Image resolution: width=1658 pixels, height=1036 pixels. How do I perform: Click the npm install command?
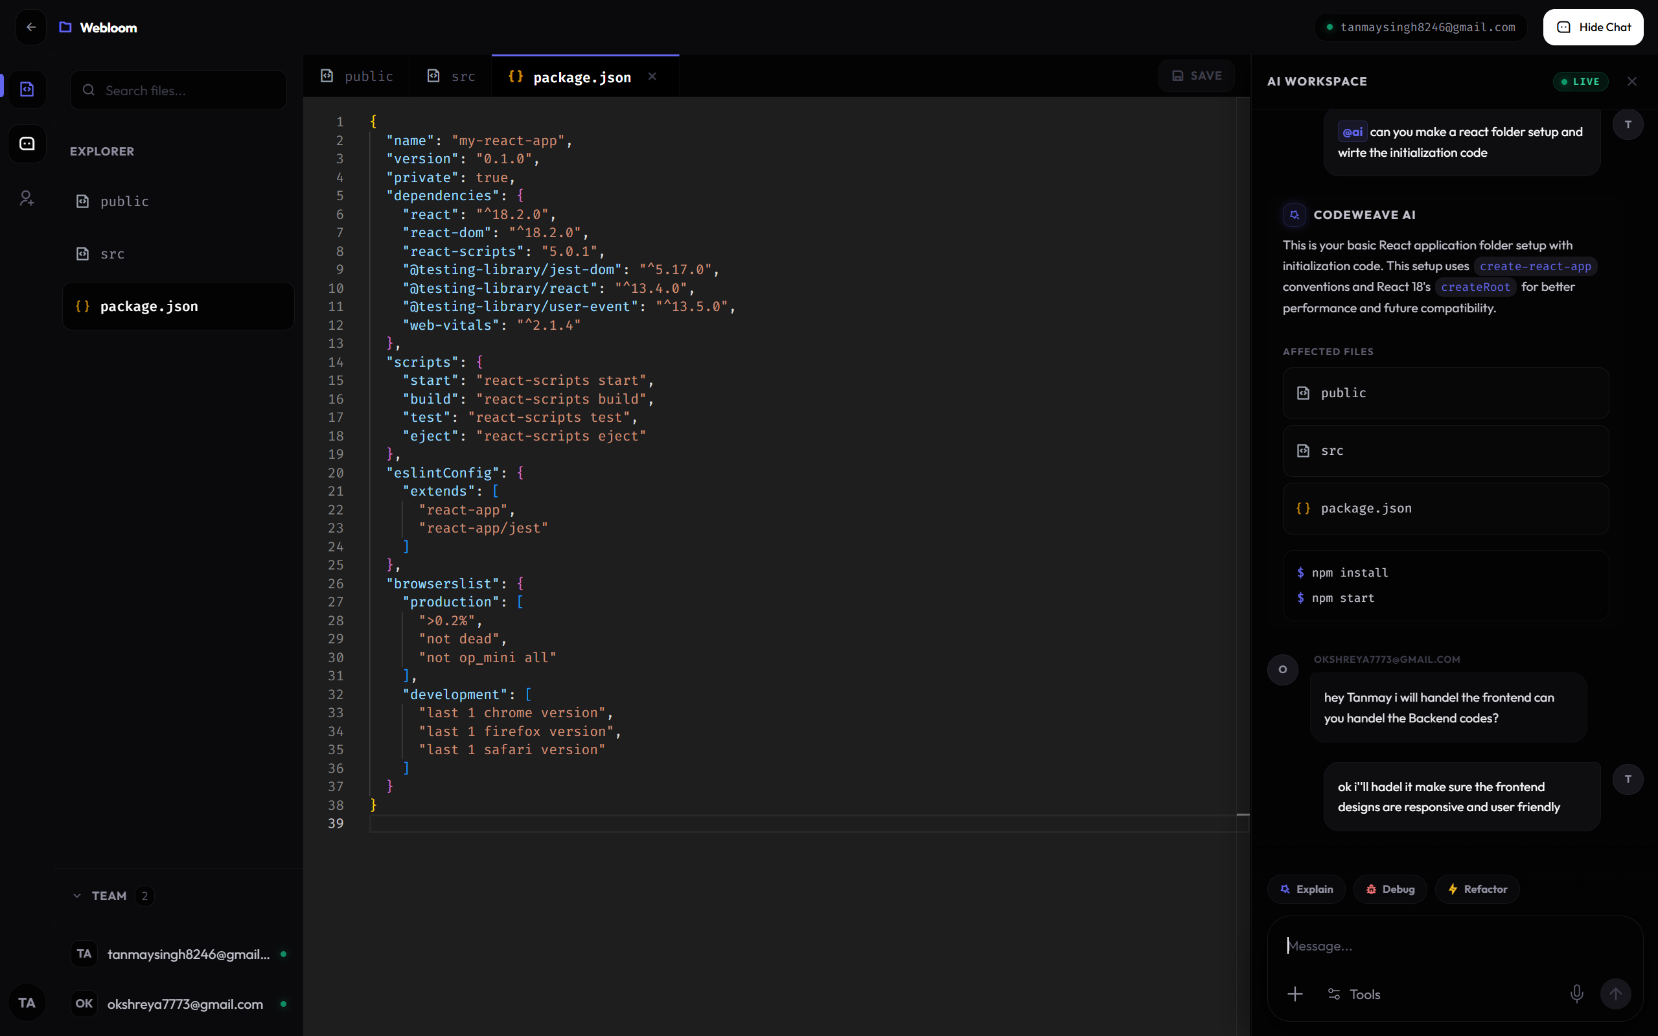[x=1349, y=572]
